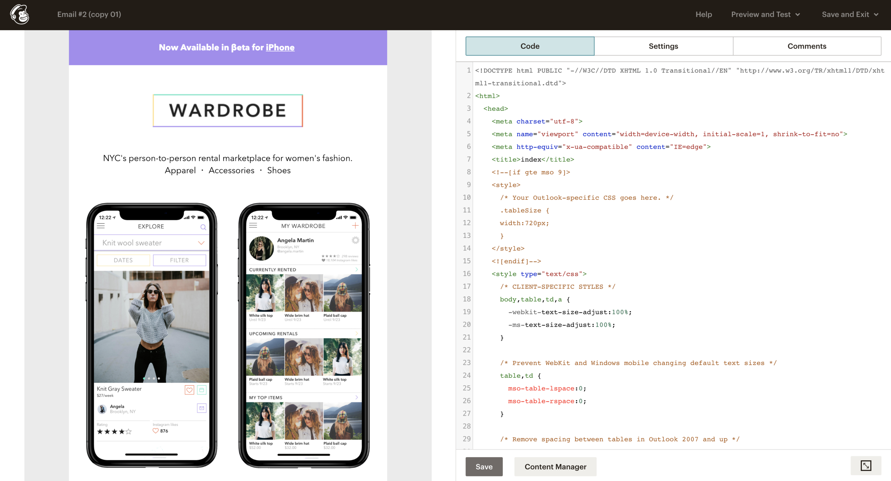The height and width of the screenshot is (481, 891).
Task: Open the Help menu
Action: pos(704,14)
